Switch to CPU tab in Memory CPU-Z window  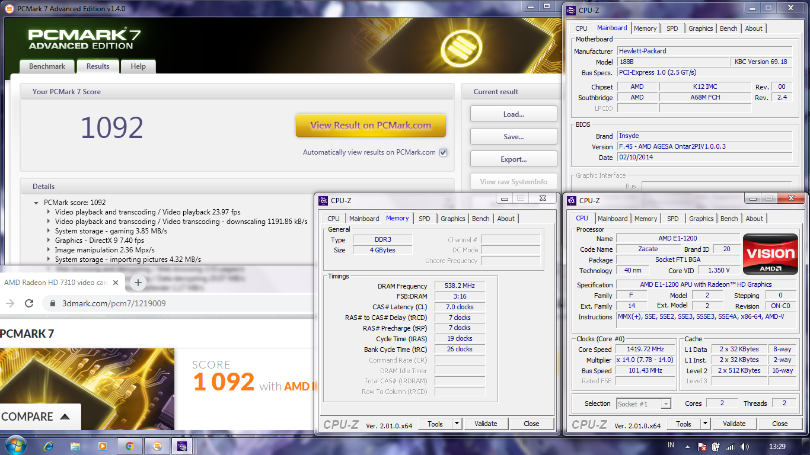pos(334,219)
